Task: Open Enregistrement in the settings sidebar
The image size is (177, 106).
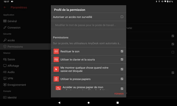Action: (x=17, y=85)
